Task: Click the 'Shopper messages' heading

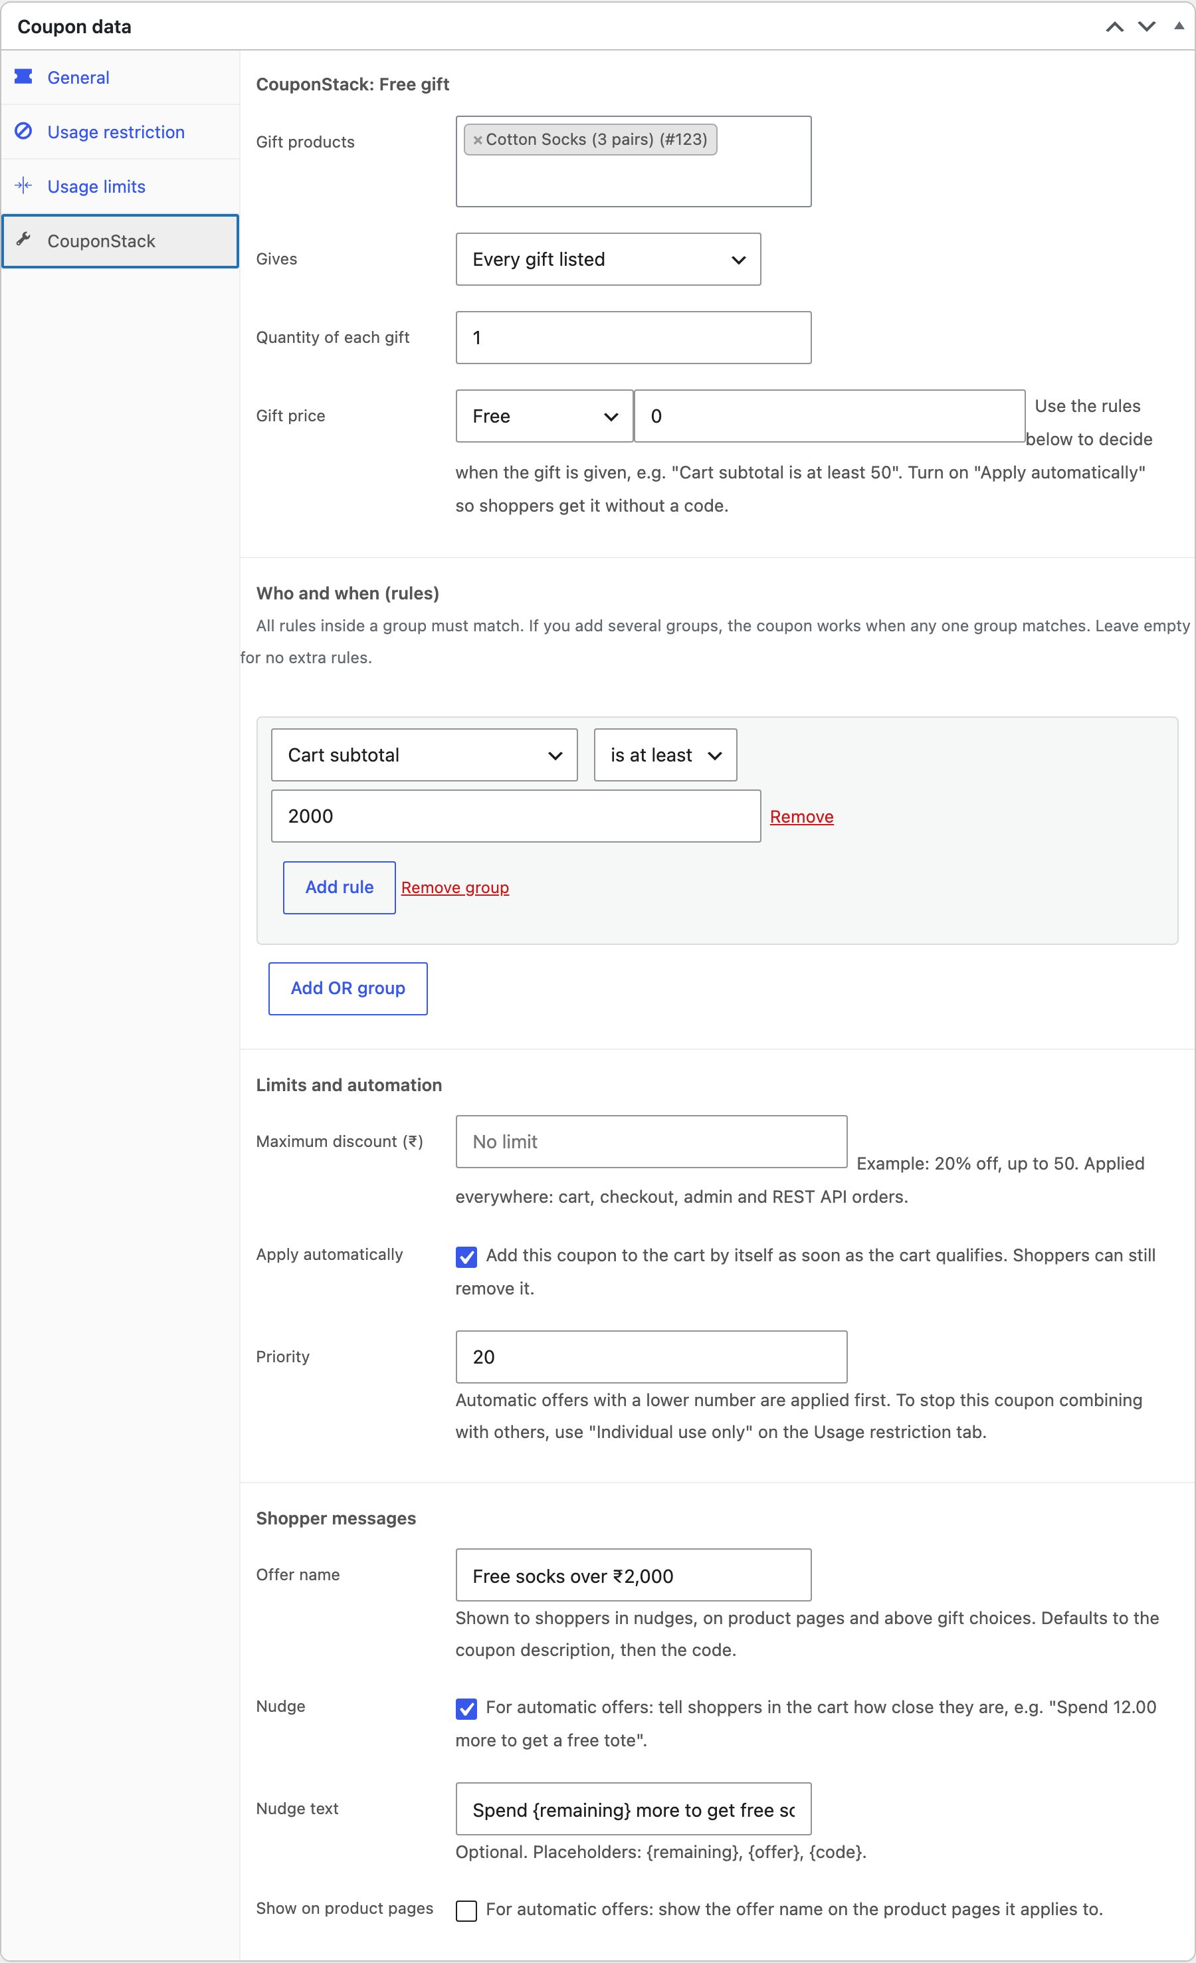Action: (x=336, y=1518)
